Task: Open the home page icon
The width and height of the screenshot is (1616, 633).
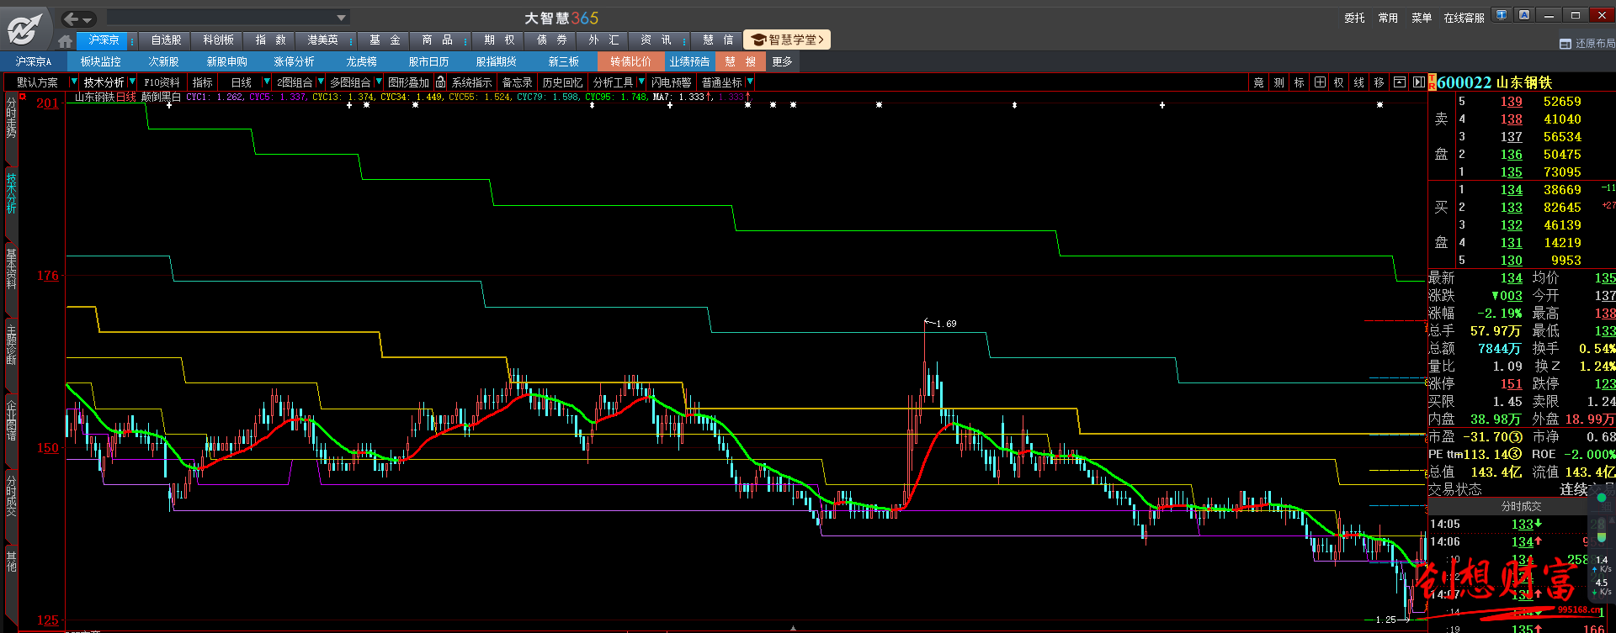Action: (x=66, y=40)
